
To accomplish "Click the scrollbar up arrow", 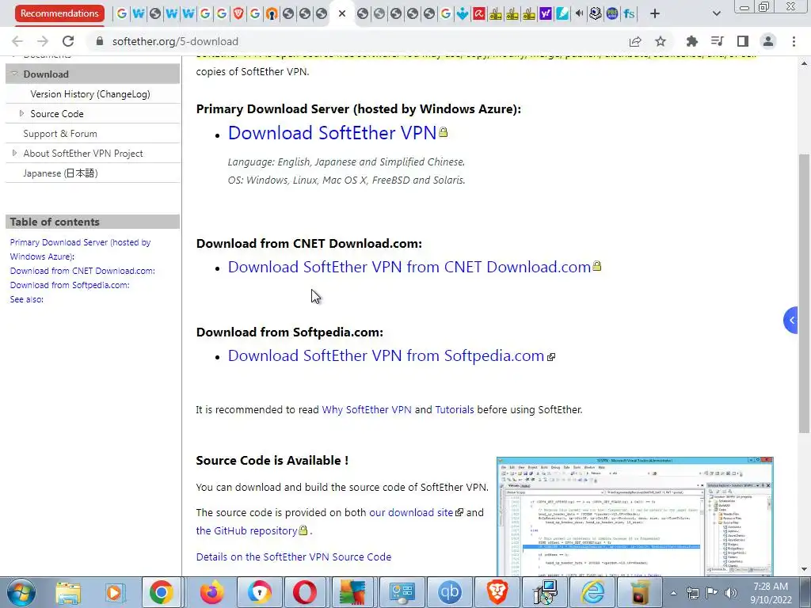I will tap(805, 63).
